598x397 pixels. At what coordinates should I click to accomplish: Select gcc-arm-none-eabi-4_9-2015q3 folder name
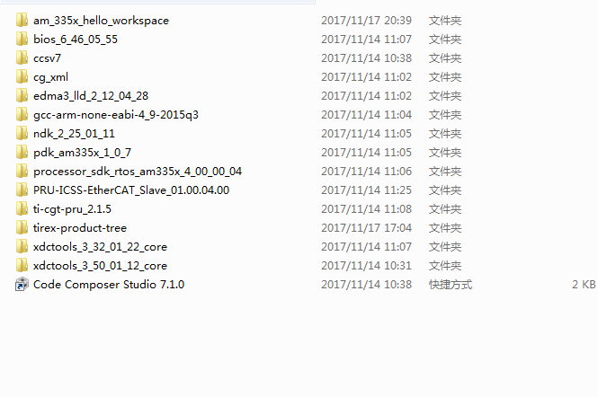[x=116, y=115]
